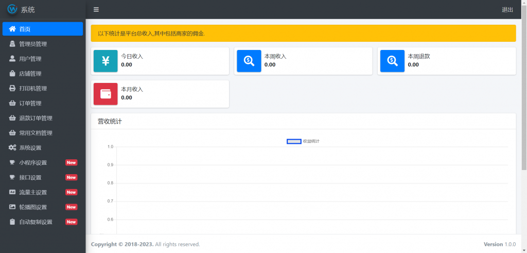Click the basket icon beside 订单管理

point(12,103)
